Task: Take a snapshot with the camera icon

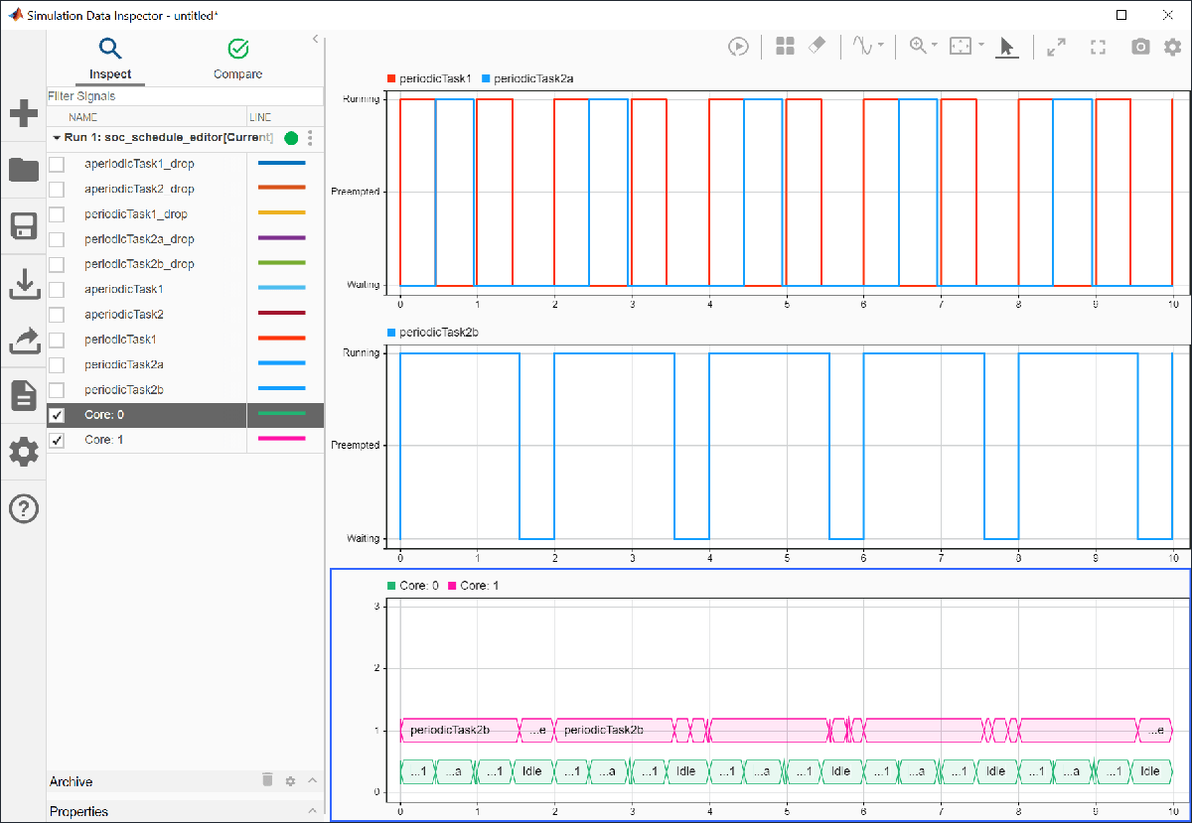Action: (1139, 46)
